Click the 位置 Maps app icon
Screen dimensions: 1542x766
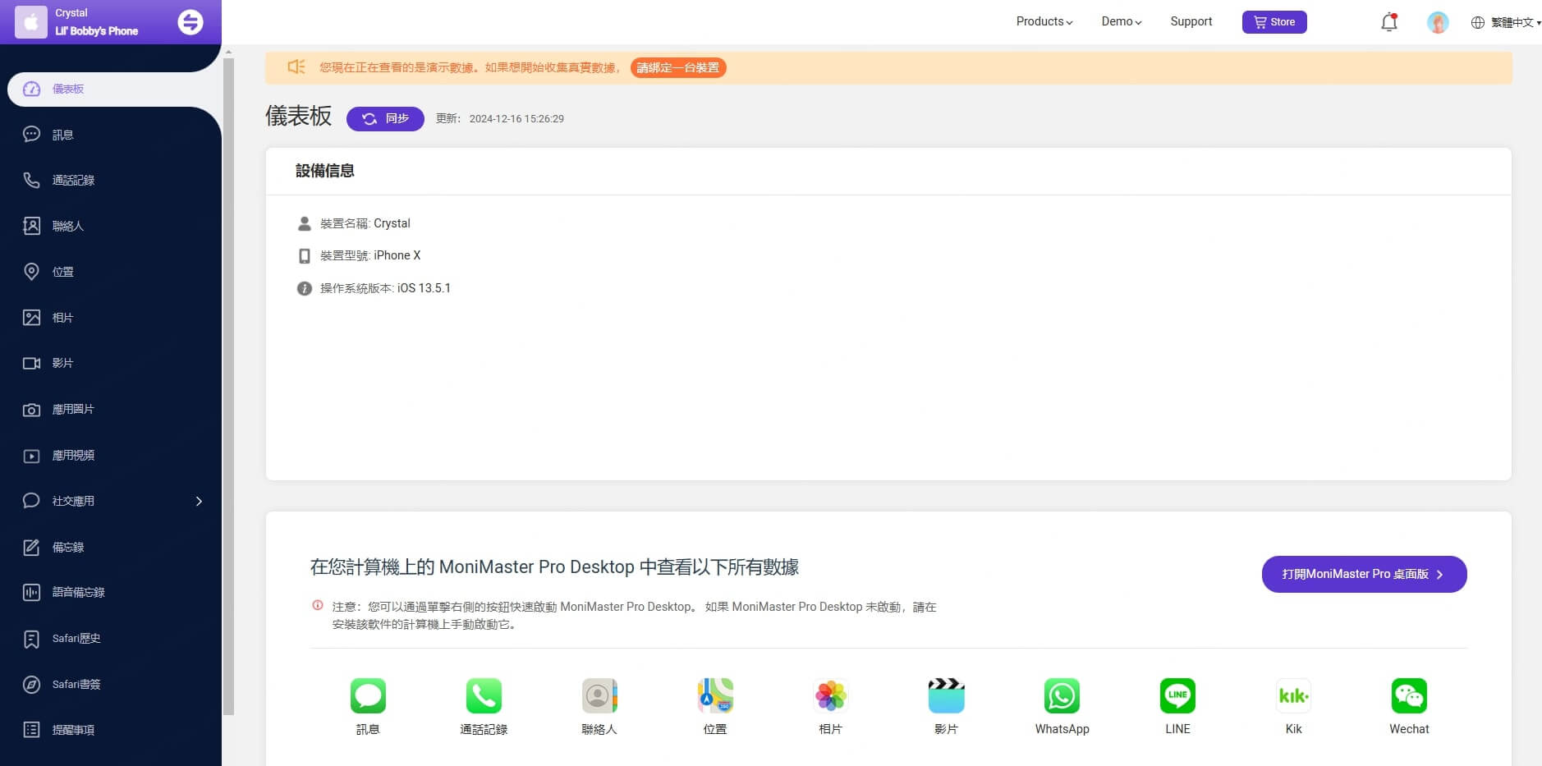[x=715, y=696]
